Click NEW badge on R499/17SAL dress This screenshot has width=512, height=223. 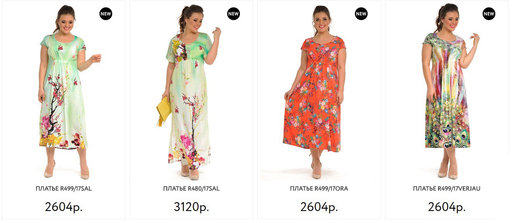point(106,14)
